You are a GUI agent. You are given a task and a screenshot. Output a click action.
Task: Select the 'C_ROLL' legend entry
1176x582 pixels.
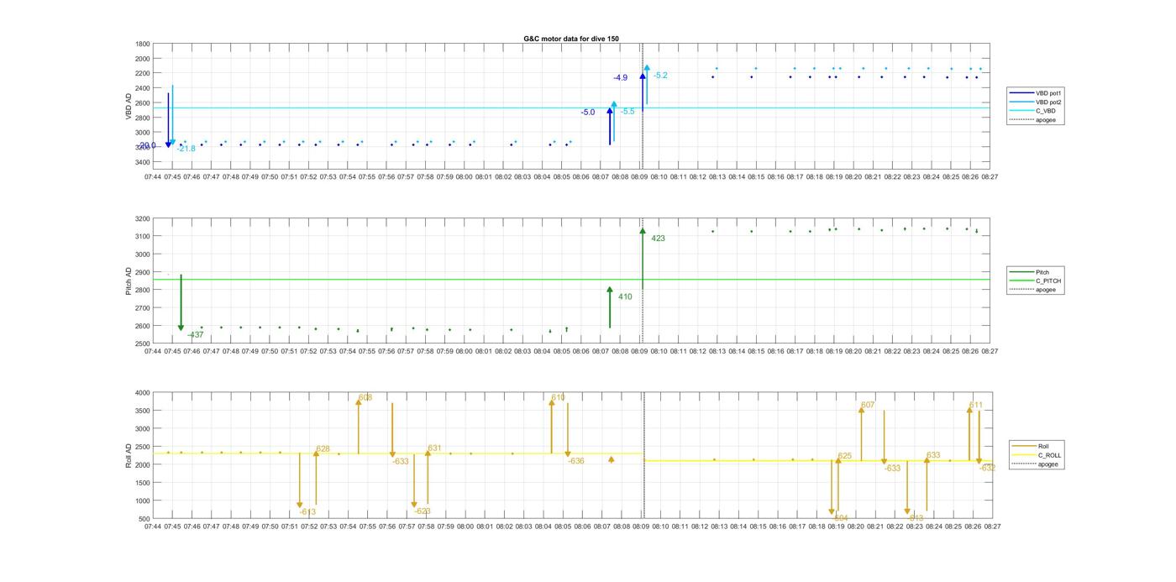click(1037, 455)
